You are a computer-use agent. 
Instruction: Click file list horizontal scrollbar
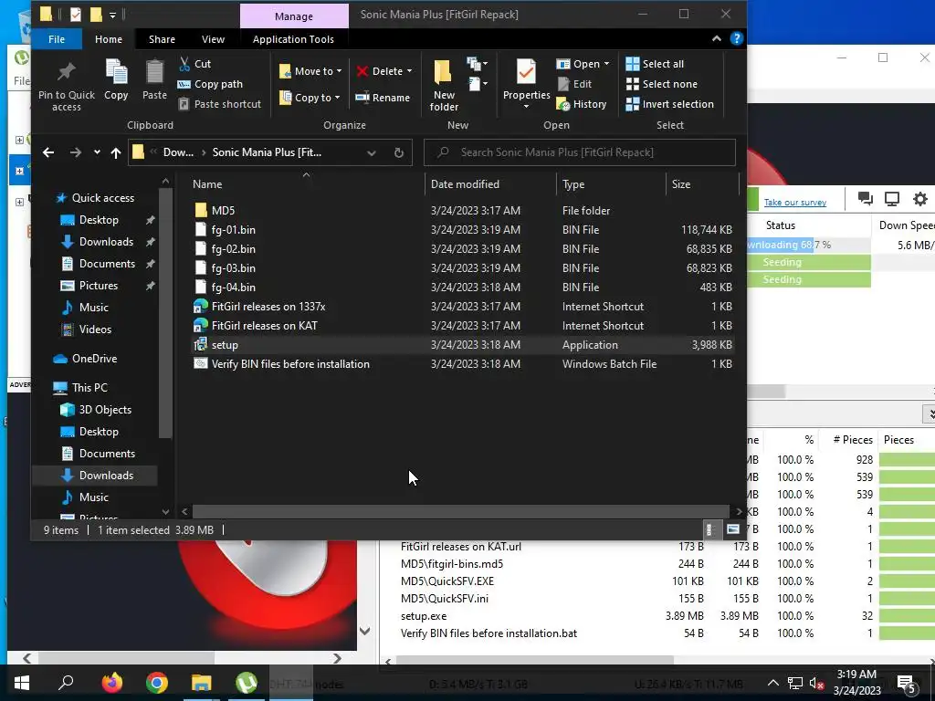[x=460, y=511]
